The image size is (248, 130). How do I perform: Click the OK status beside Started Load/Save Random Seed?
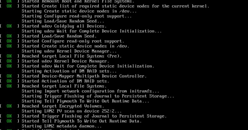[9, 36]
